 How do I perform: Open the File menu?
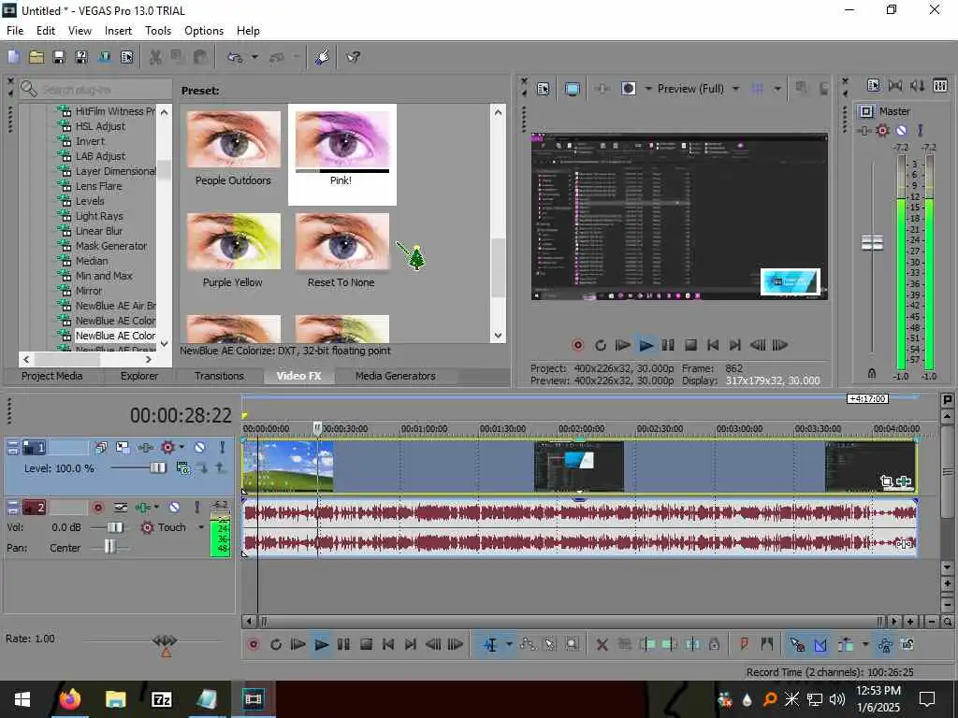coord(15,31)
